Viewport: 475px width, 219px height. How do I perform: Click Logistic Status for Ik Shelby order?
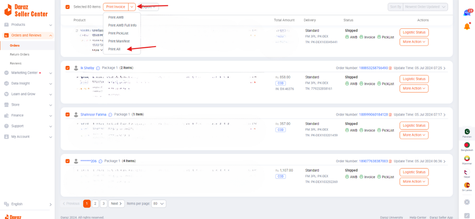pyautogui.click(x=414, y=79)
